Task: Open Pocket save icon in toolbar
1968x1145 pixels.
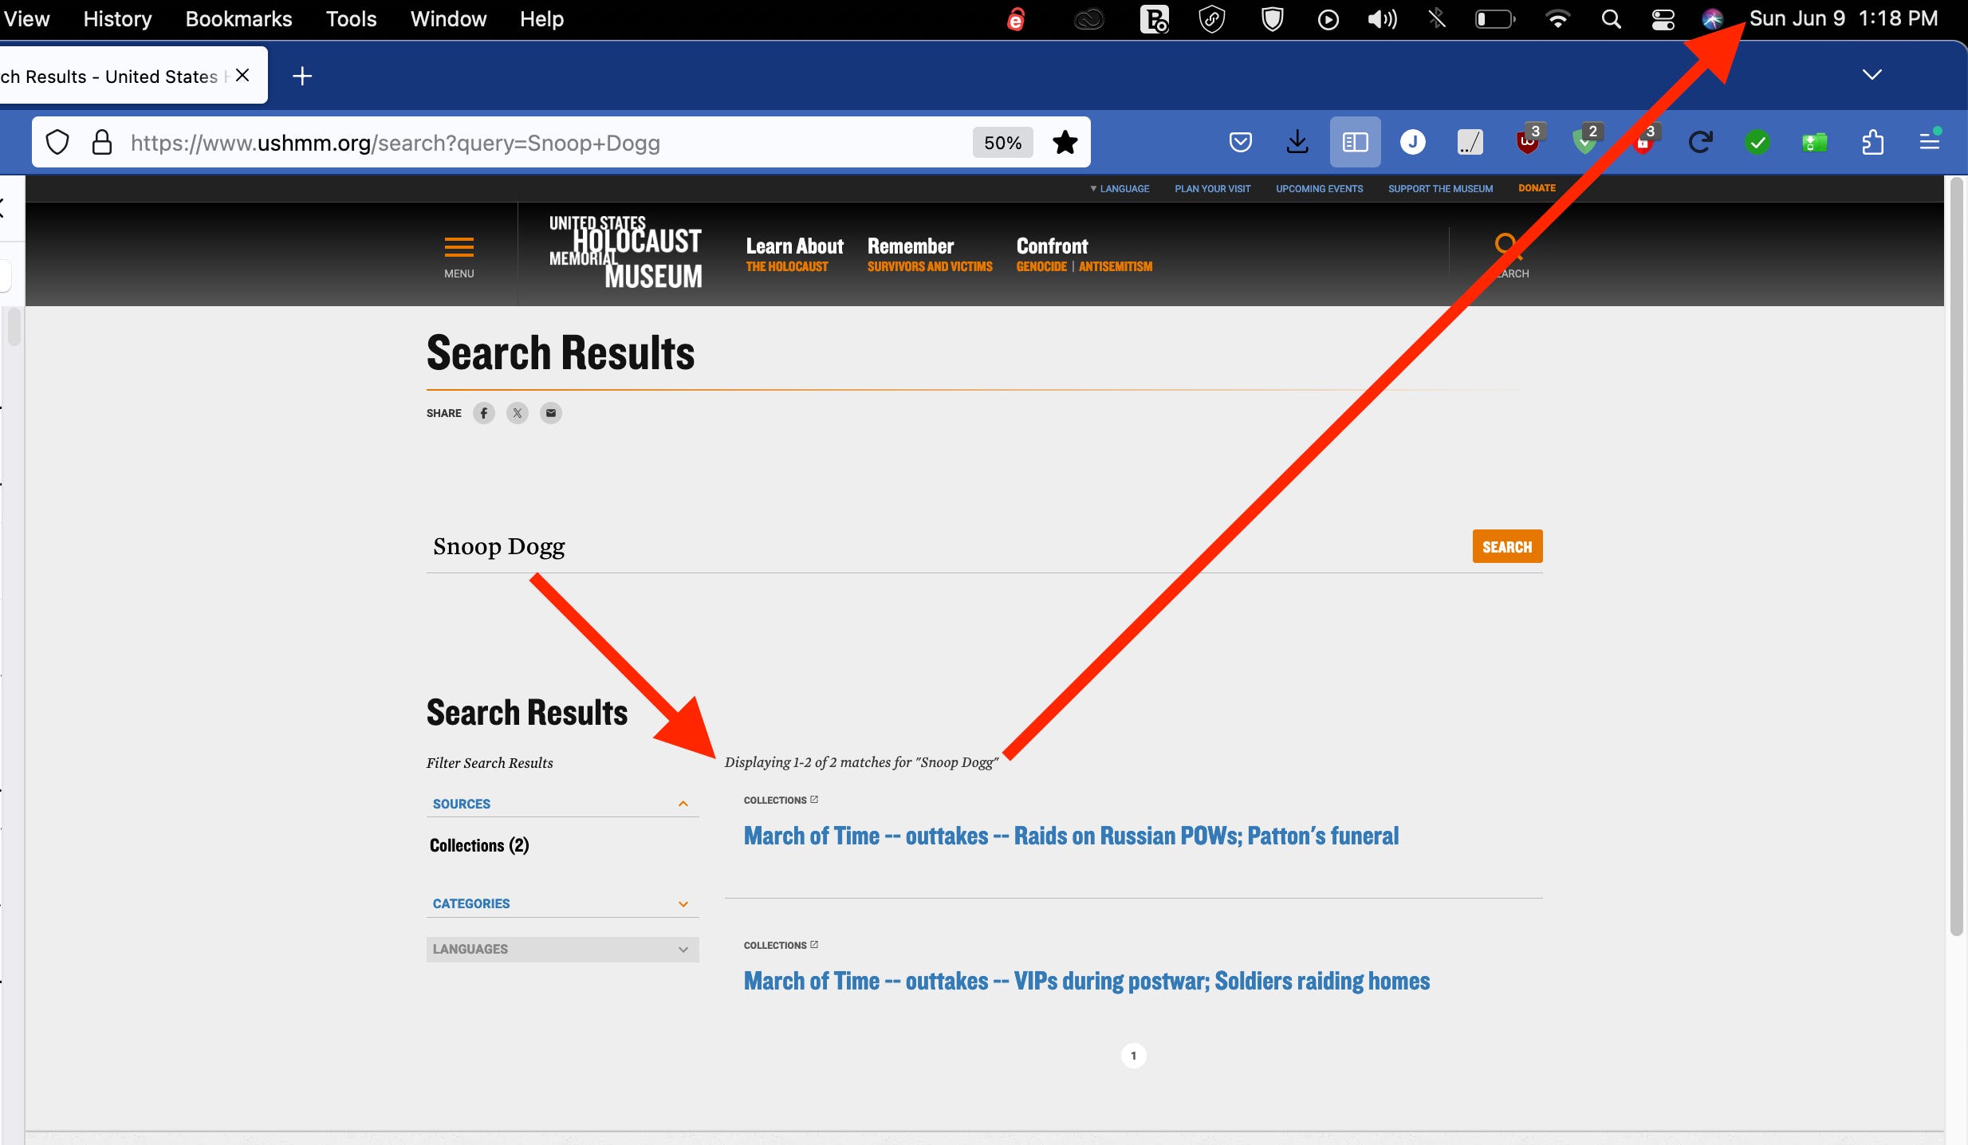Action: [x=1241, y=143]
